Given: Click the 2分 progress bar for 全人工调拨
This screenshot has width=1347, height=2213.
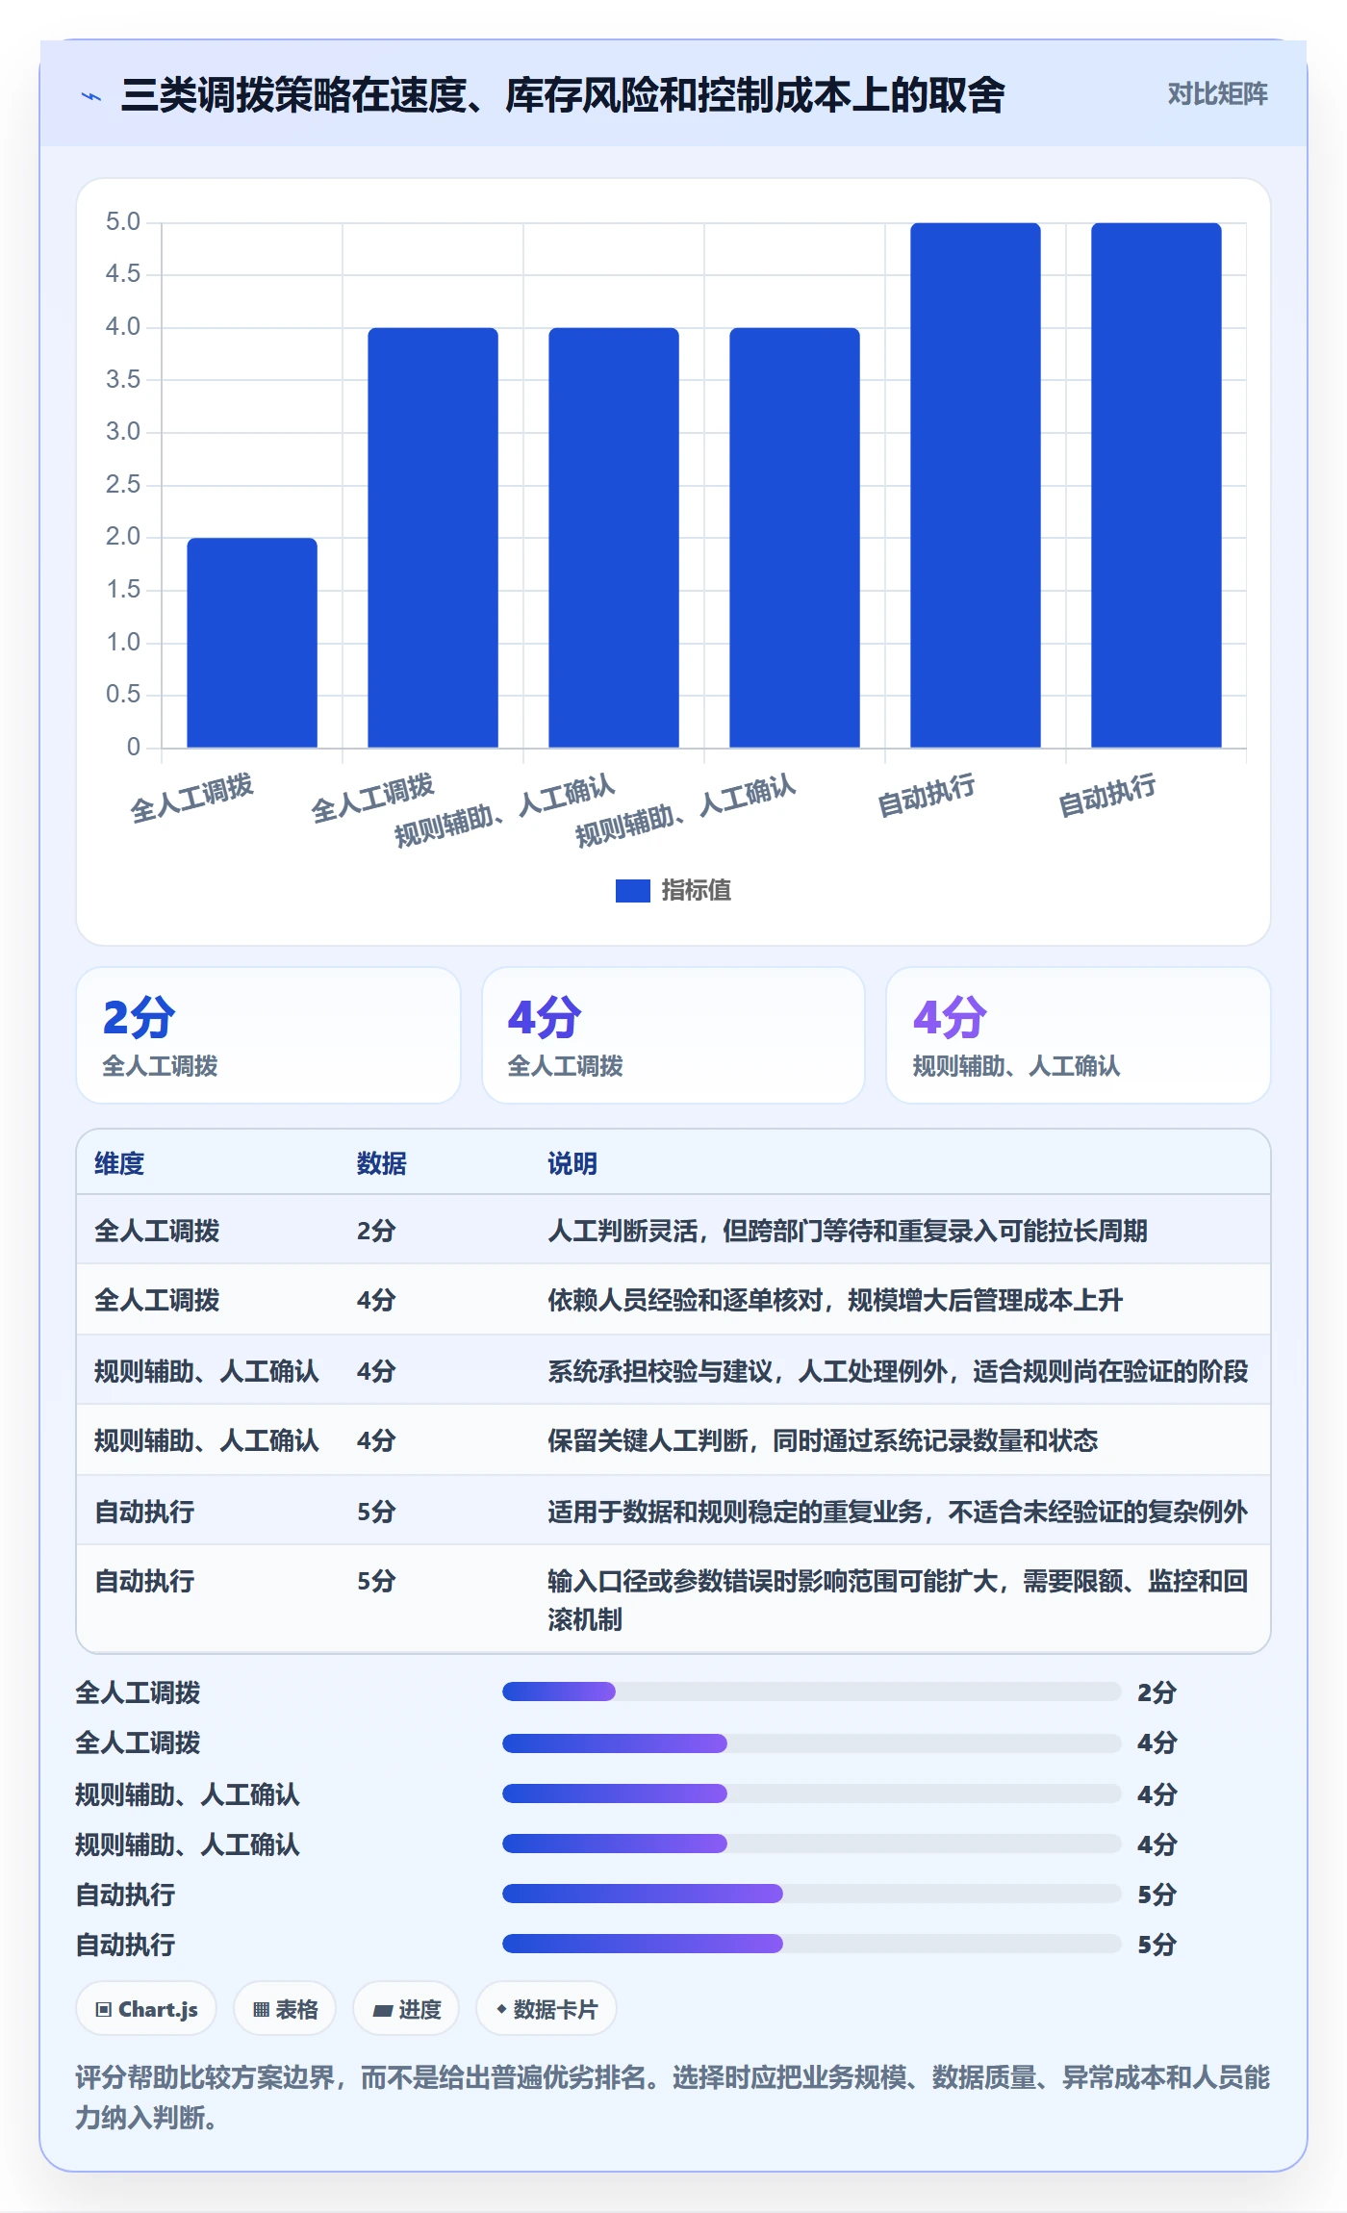Looking at the screenshot, I should 812,1692.
